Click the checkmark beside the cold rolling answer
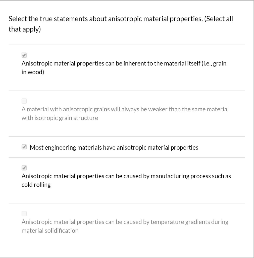Screen dimensions: 254x258 point(24,168)
